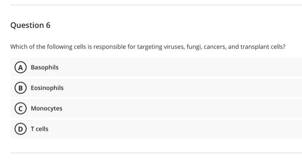Select the circled B answer icon
This screenshot has width=302, height=163.
click(x=20, y=88)
